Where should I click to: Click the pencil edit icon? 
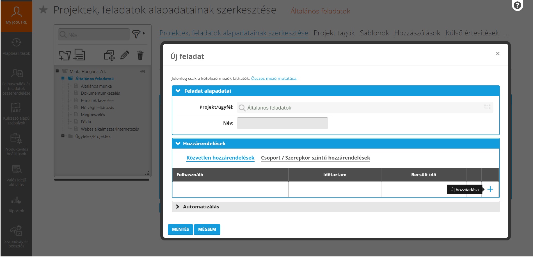tap(125, 55)
